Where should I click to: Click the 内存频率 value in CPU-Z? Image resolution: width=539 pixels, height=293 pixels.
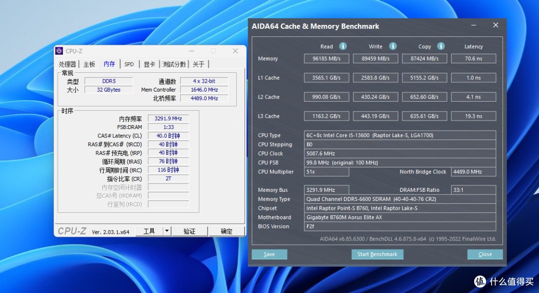[169, 119]
